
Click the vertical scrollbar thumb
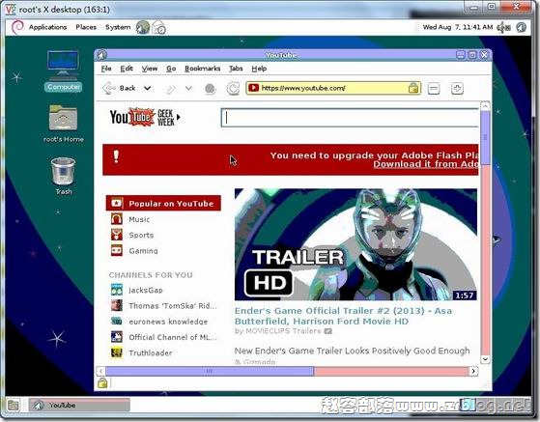tap(485, 138)
